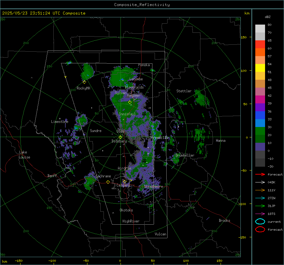Viewport: 284px width, 265px height.
Task: Click the Limestone label
Action: tap(60, 122)
